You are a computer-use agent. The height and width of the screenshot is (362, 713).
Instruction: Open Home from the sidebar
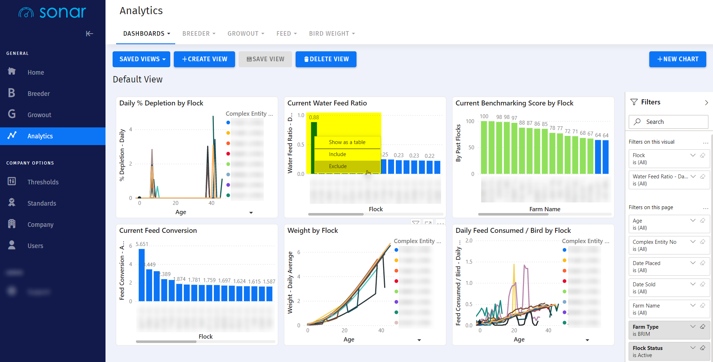click(53, 72)
